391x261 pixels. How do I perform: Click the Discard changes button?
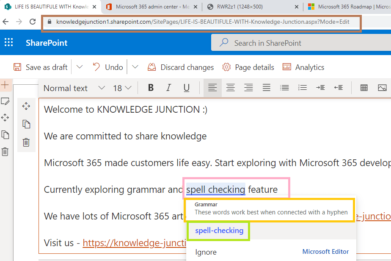(x=181, y=67)
